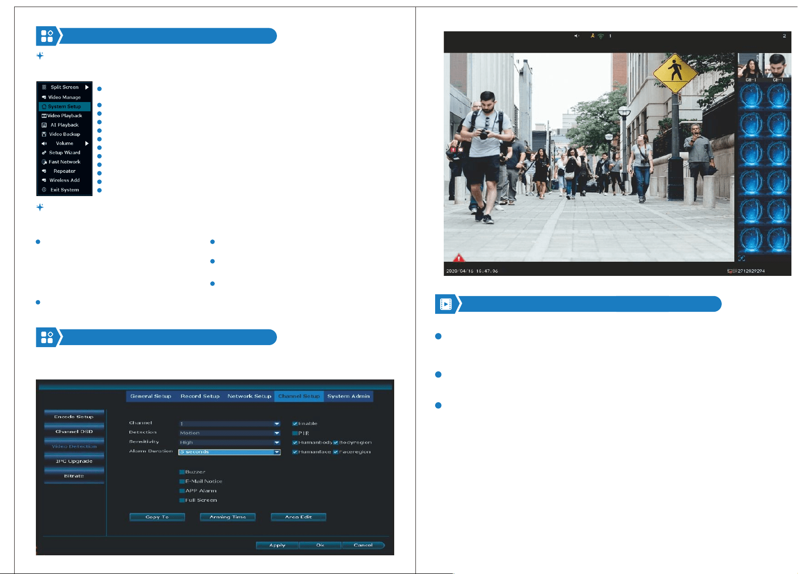This screenshot has height=574, width=798.
Task: Click the Ok button
Action: click(x=320, y=545)
